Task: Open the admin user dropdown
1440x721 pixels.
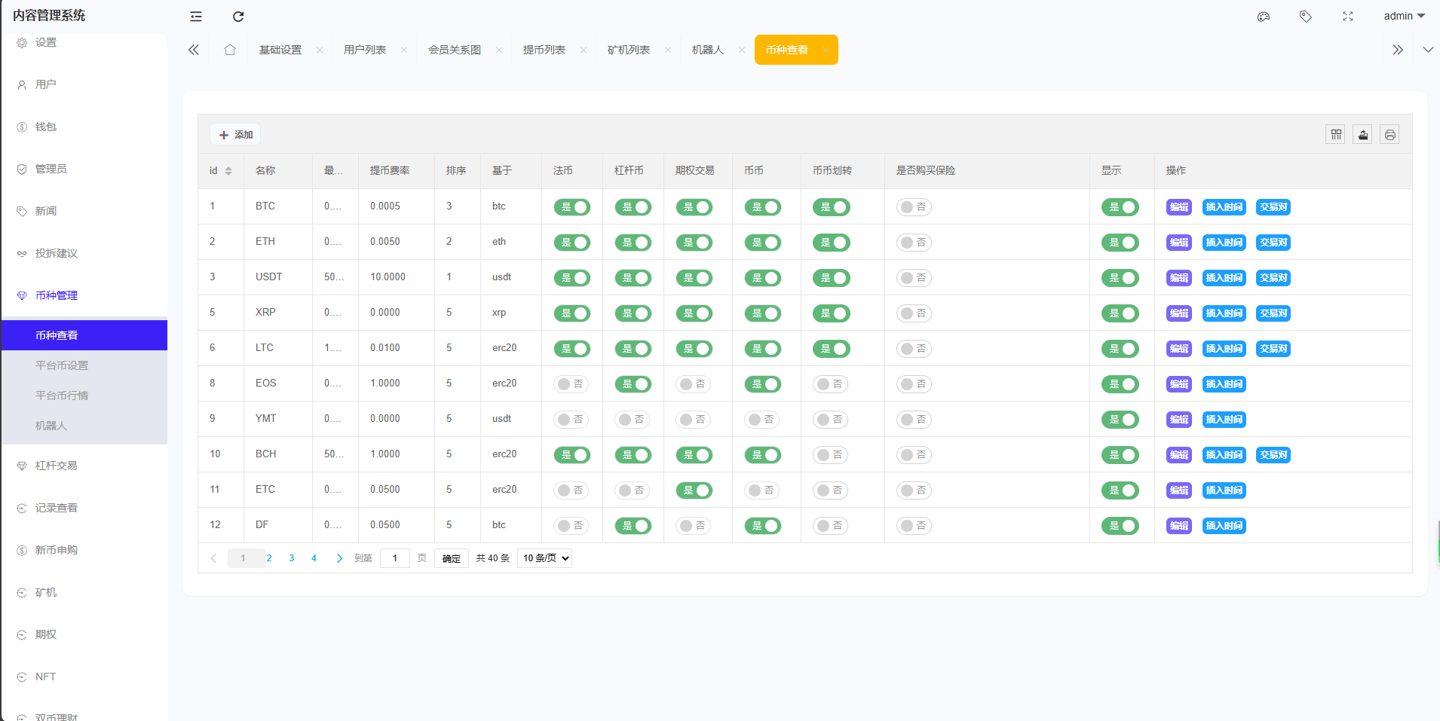Action: point(1404,16)
